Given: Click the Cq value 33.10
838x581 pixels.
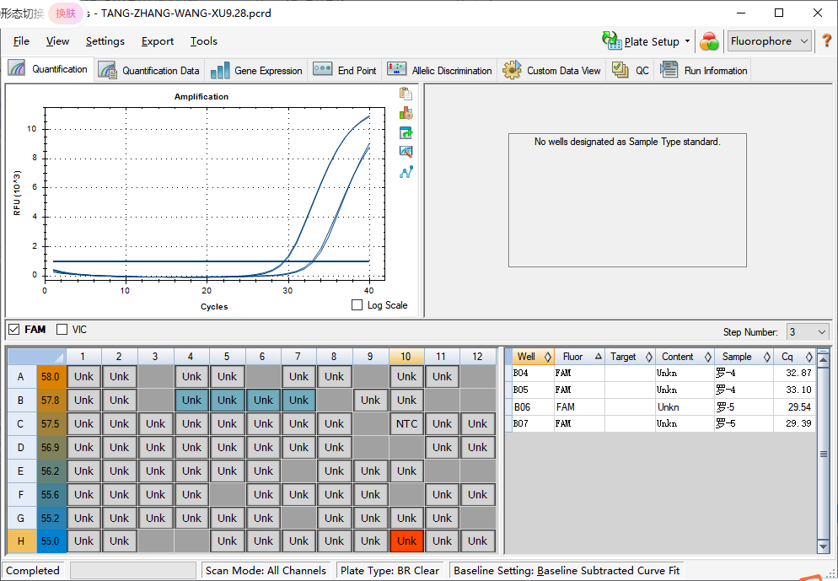Looking at the screenshot, I should coord(798,390).
